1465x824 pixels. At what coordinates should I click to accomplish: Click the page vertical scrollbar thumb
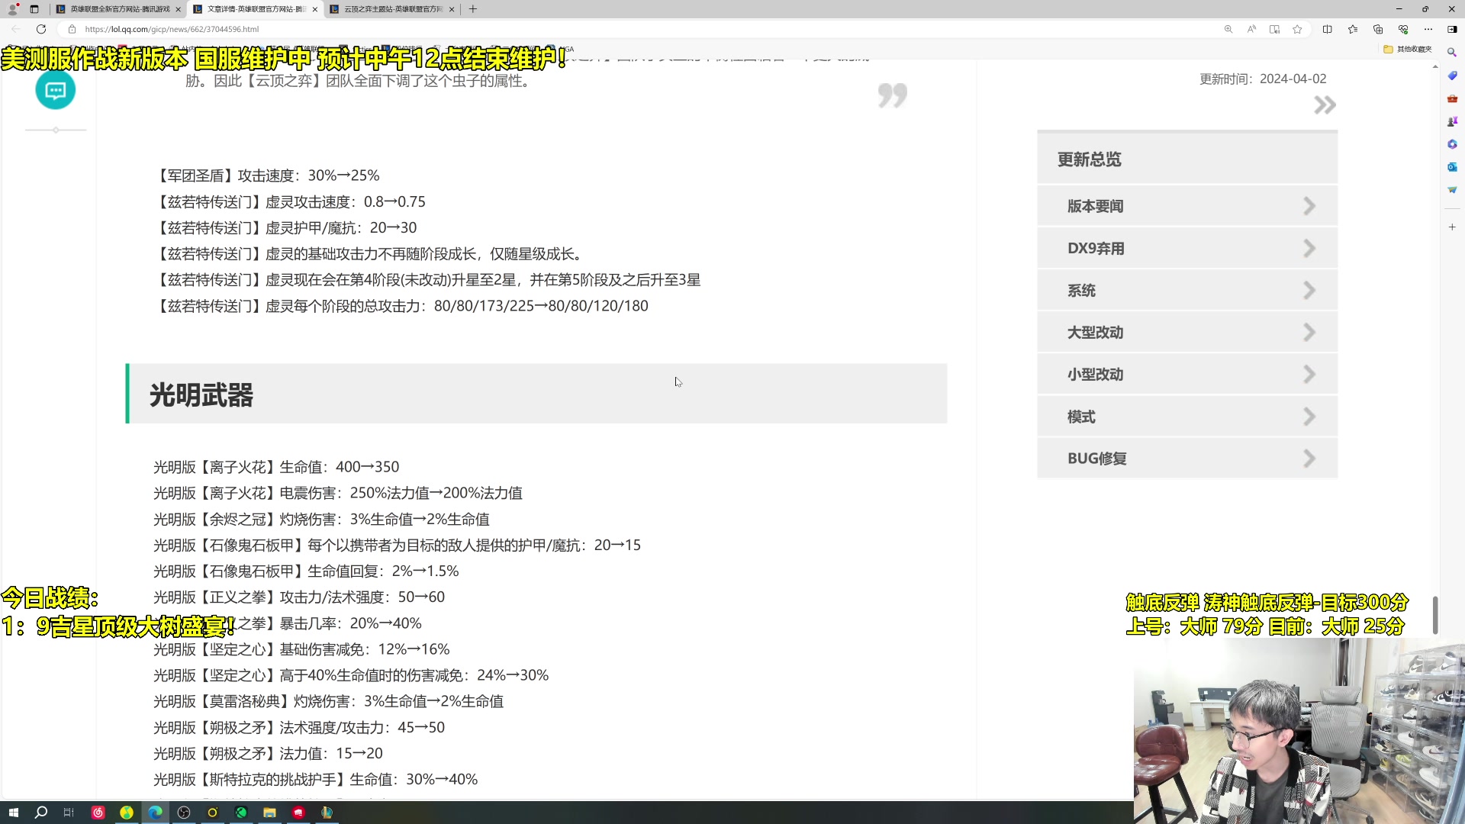[x=1434, y=614]
